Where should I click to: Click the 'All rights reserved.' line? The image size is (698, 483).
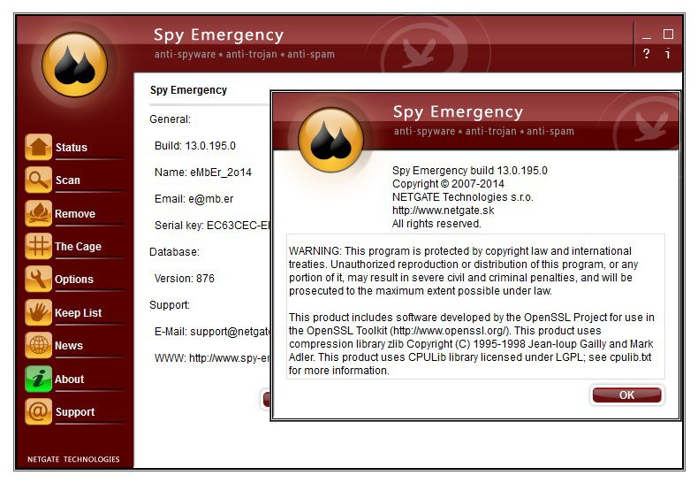click(x=436, y=224)
